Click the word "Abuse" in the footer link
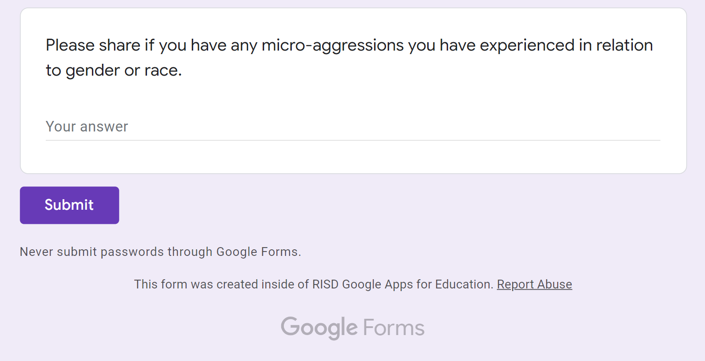 click(x=554, y=284)
